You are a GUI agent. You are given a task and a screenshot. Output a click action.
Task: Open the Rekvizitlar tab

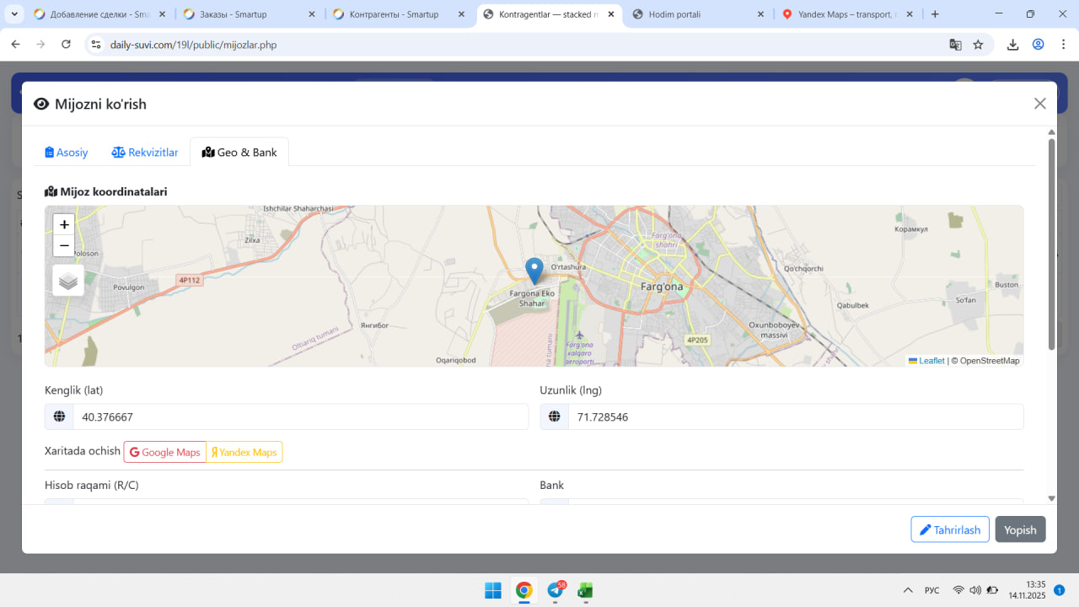[x=145, y=153]
